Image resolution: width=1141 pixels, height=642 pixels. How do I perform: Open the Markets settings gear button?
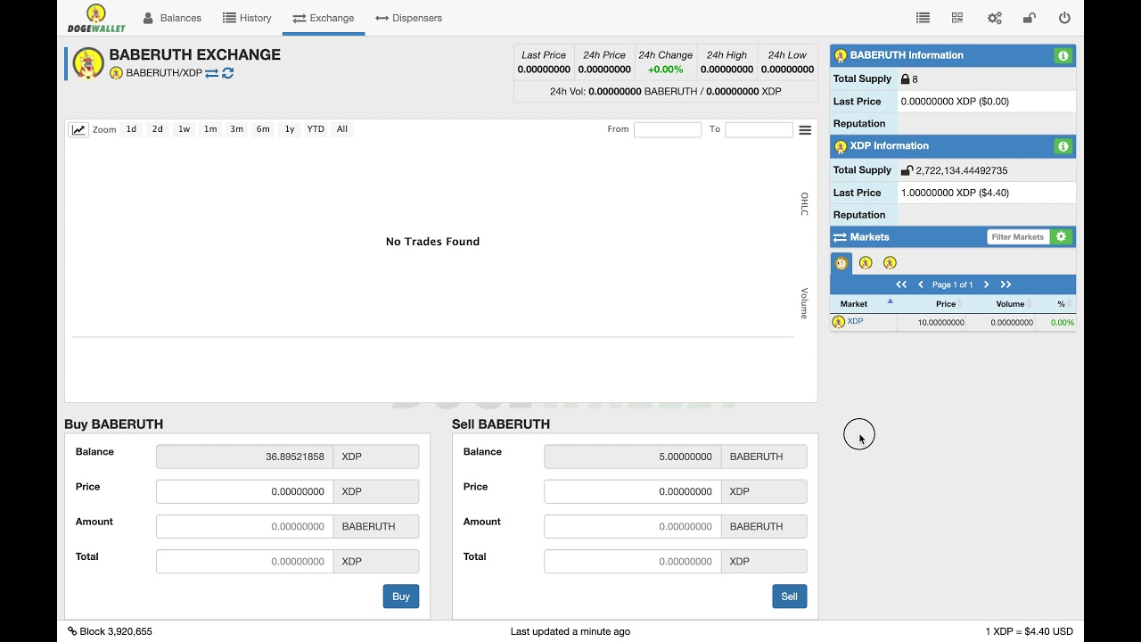tap(1061, 237)
